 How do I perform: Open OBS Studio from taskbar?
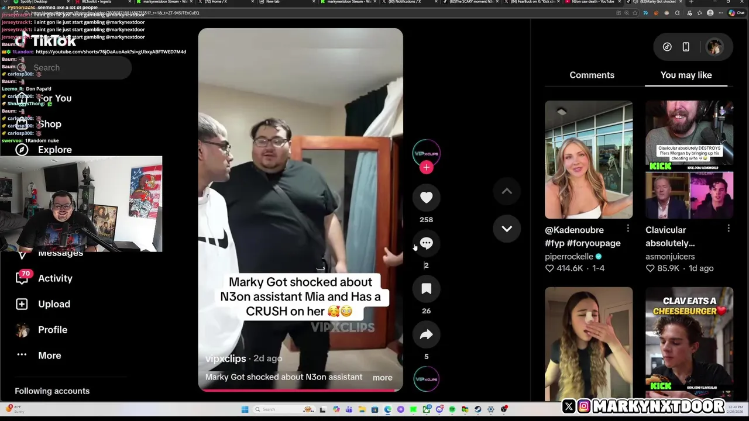point(504,409)
